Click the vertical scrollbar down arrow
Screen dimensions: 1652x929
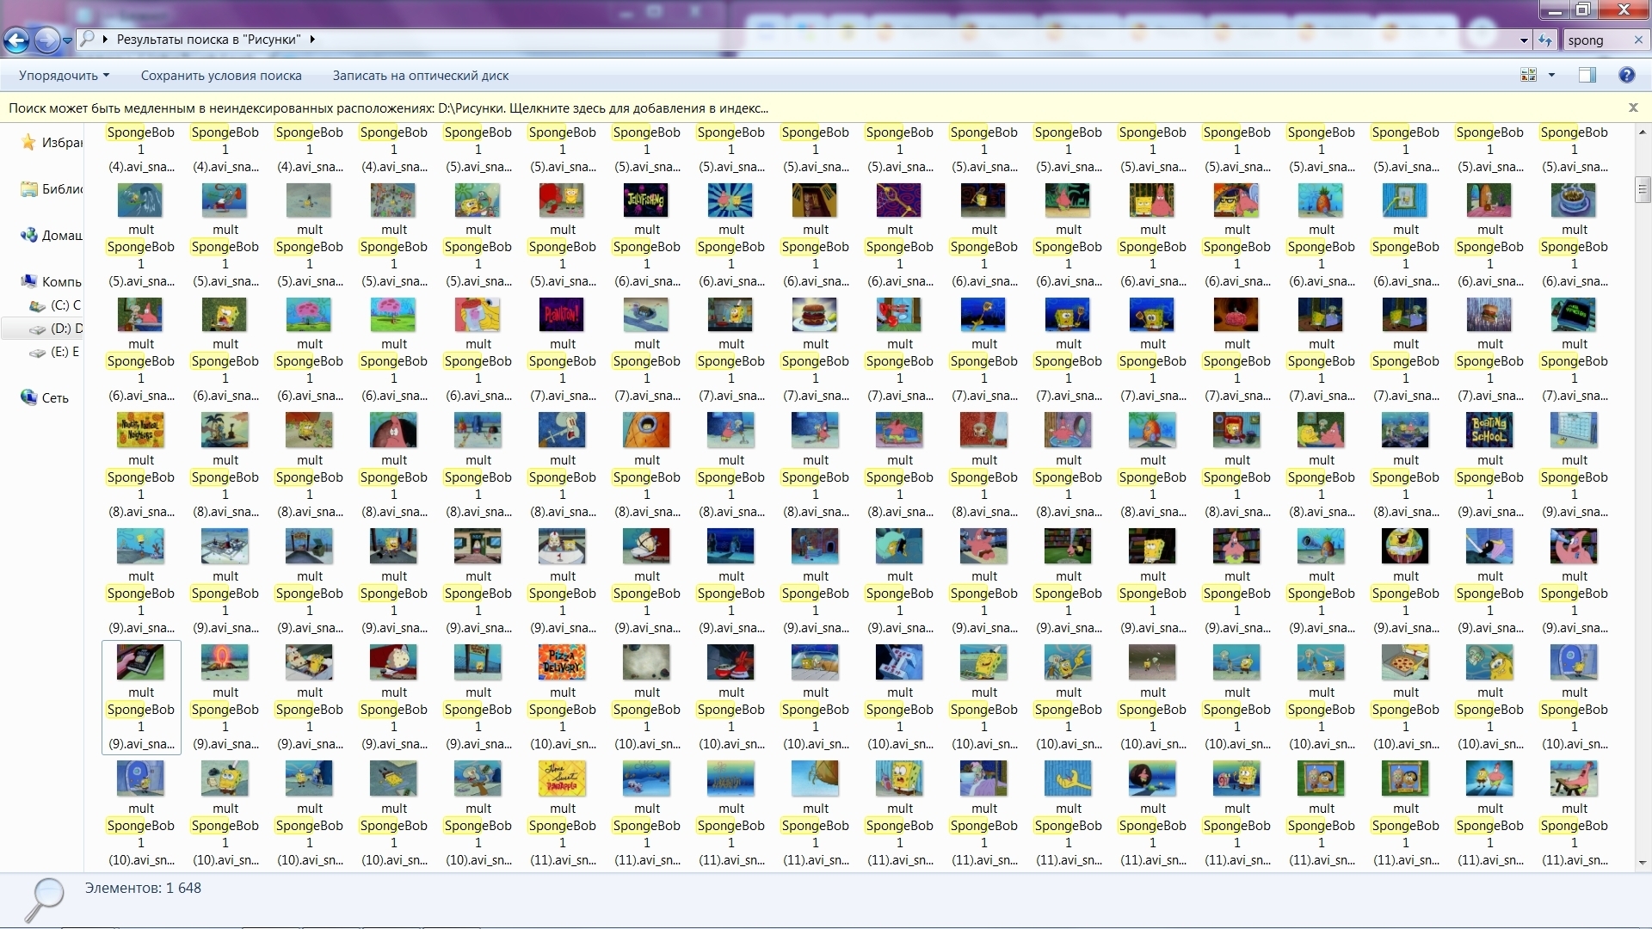pyautogui.click(x=1642, y=862)
